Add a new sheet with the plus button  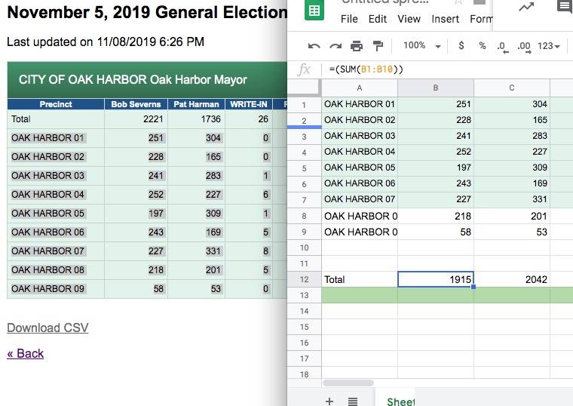click(329, 401)
